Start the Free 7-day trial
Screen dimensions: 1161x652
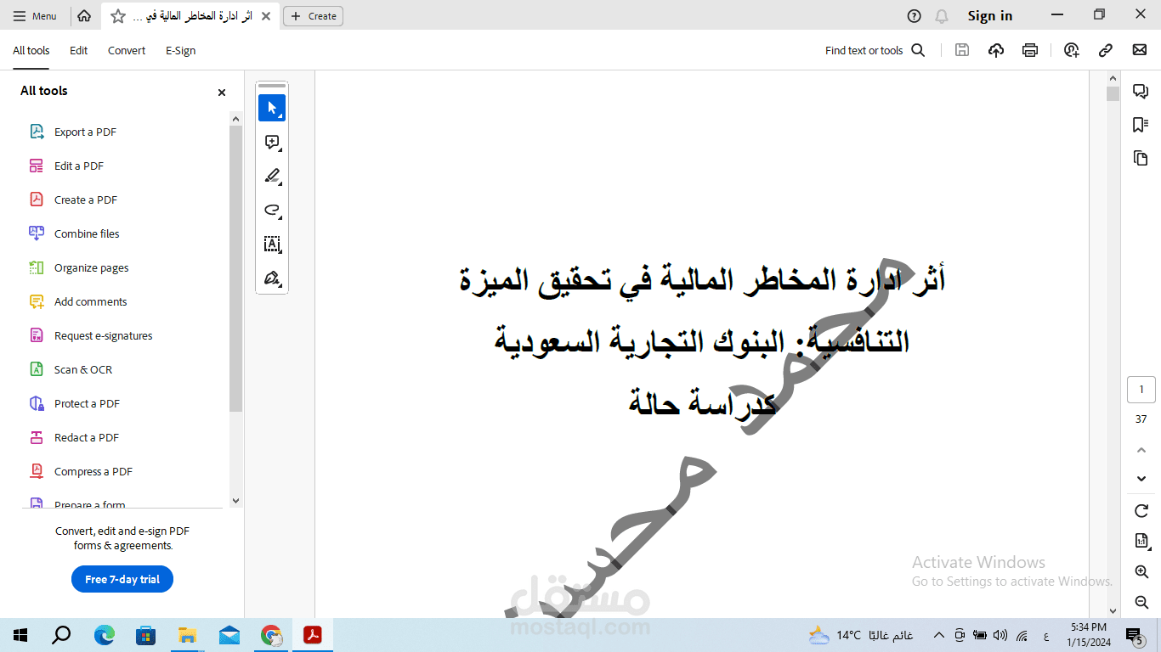click(122, 579)
